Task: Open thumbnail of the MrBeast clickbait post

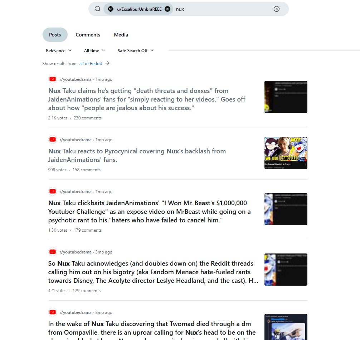Action: 286,209
